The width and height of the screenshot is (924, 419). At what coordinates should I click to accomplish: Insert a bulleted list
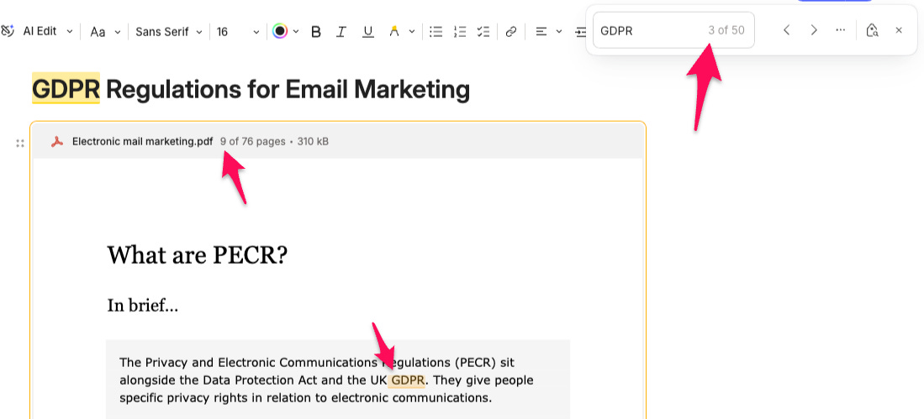point(436,32)
